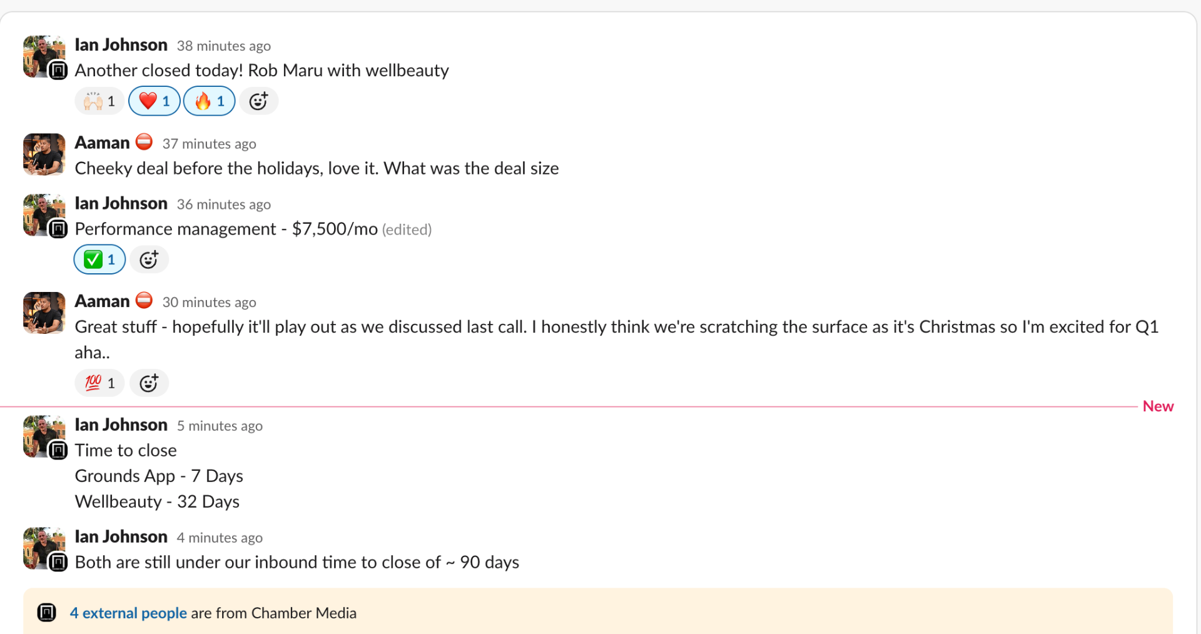
Task: Toggle the green checkmark reaction
Action: click(99, 259)
